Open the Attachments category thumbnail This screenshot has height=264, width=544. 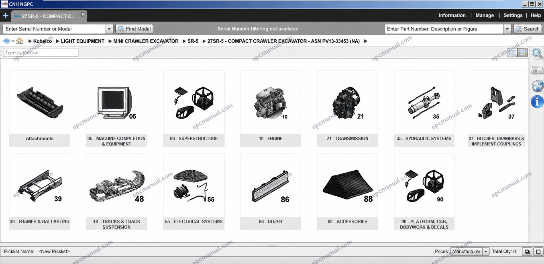40,109
